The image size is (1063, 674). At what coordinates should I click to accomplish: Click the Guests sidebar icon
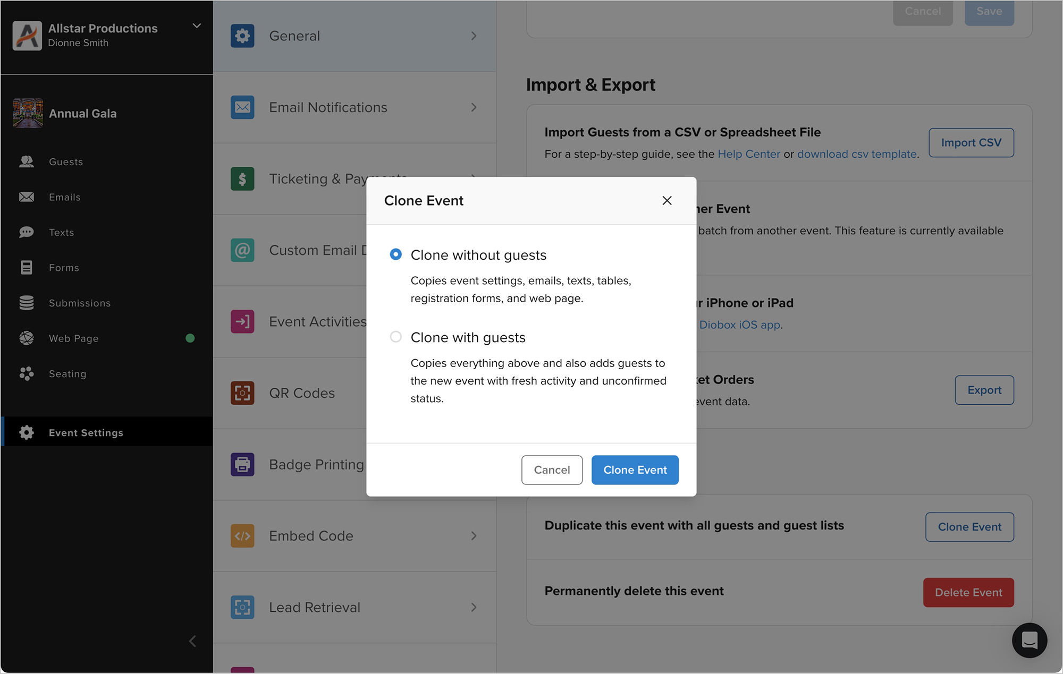[x=27, y=161]
